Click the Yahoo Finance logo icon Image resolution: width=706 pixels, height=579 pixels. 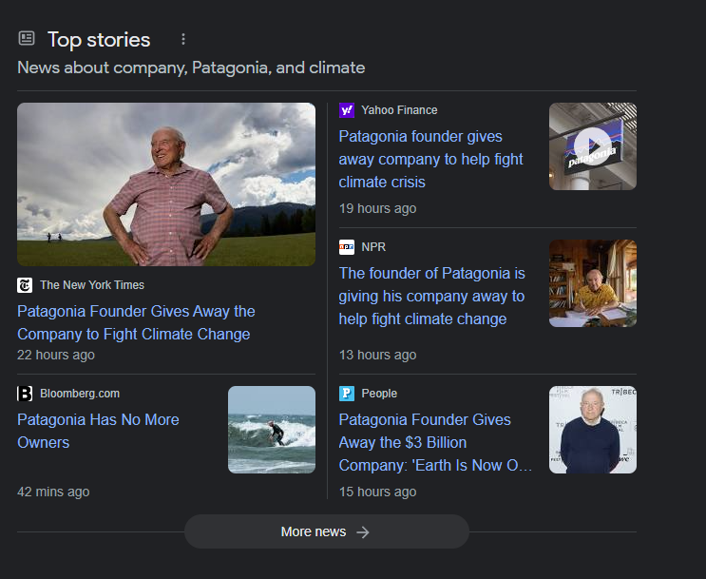(347, 110)
